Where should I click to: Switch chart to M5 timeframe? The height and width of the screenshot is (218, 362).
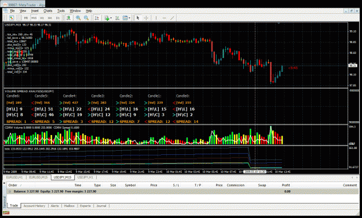26,18
